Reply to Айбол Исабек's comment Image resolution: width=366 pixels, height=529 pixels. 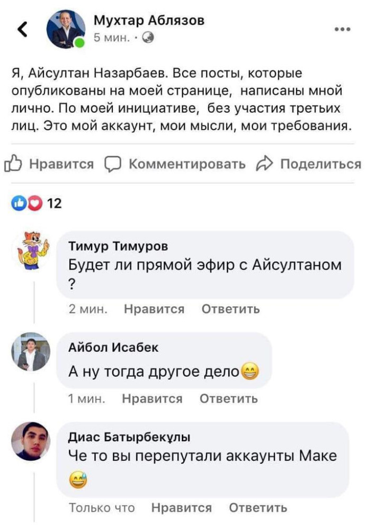[229, 398]
